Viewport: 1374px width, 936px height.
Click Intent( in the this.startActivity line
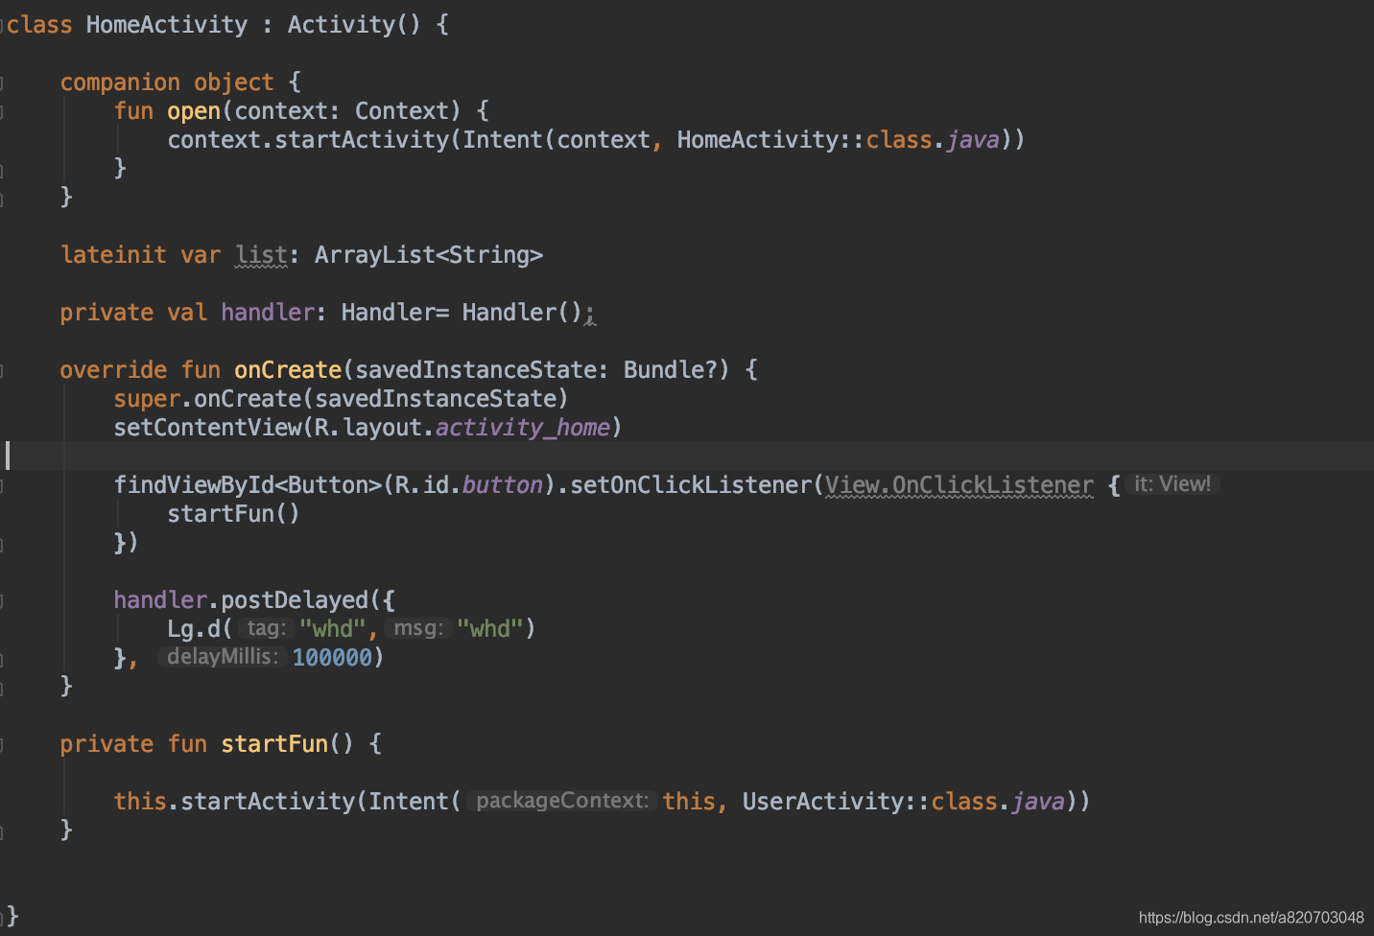[415, 802]
